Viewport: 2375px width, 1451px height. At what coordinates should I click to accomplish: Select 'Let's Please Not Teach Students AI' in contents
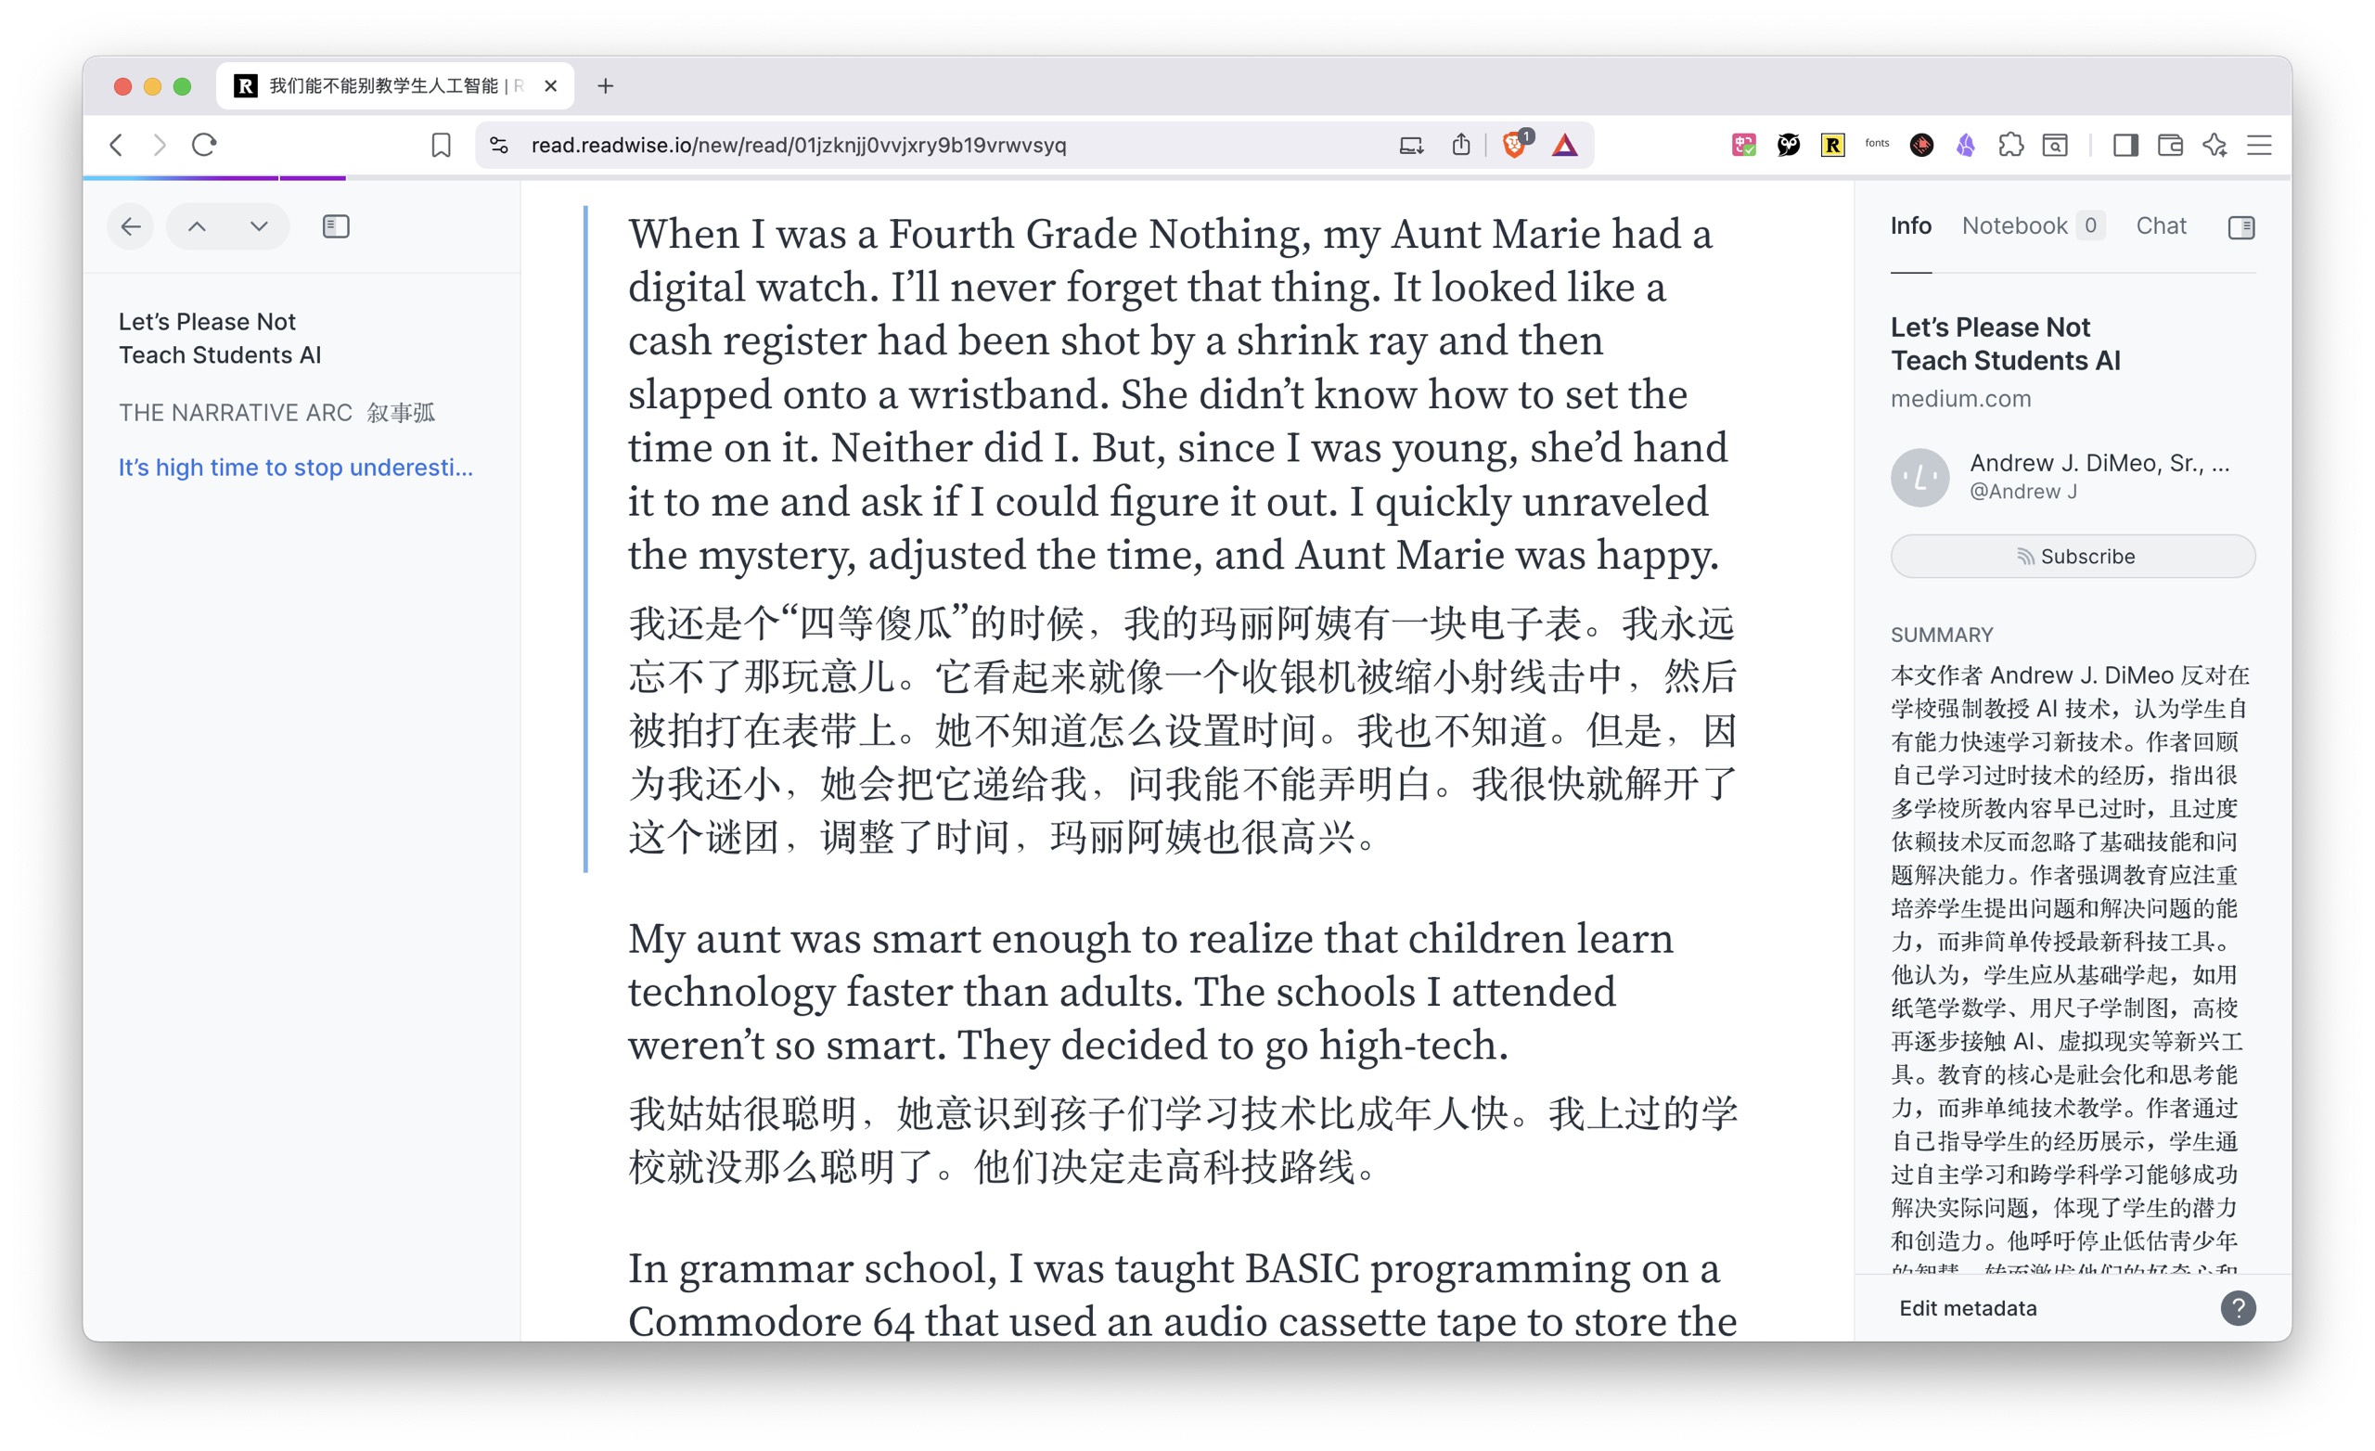point(220,339)
